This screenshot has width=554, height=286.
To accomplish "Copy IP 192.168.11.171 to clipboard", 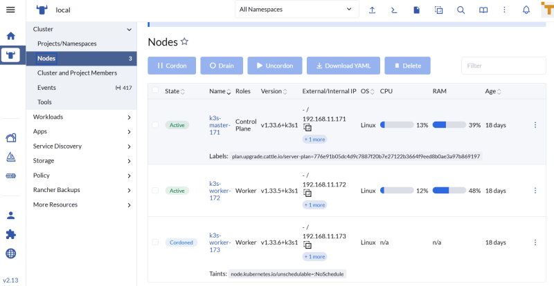I will pos(307,128).
